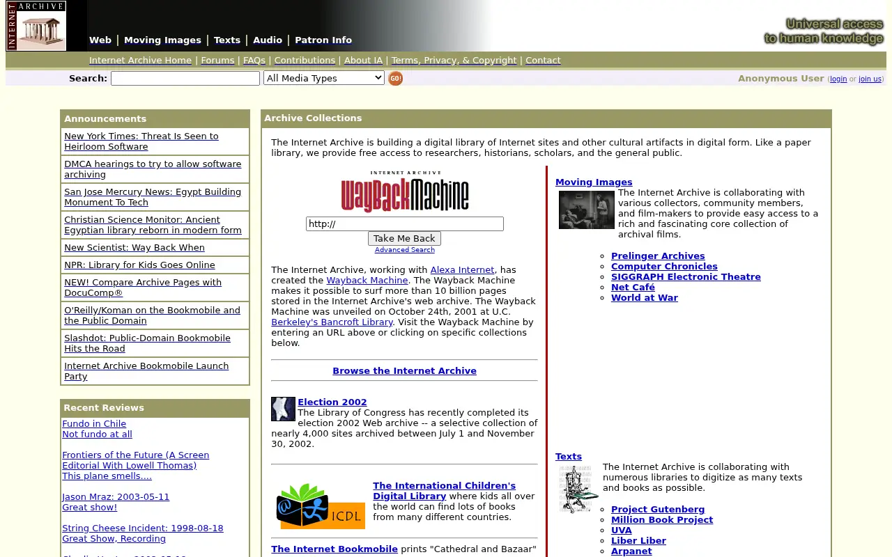Open San Jose Mercury News Egypt announcement
This screenshot has height=557, width=892.
click(x=153, y=197)
